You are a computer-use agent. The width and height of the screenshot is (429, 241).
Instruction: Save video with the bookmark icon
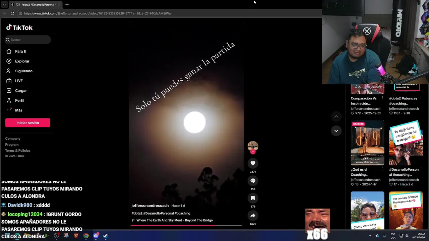(x=253, y=198)
